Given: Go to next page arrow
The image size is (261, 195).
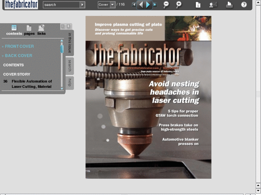Looking at the screenshot, I should [x=148, y=5].
